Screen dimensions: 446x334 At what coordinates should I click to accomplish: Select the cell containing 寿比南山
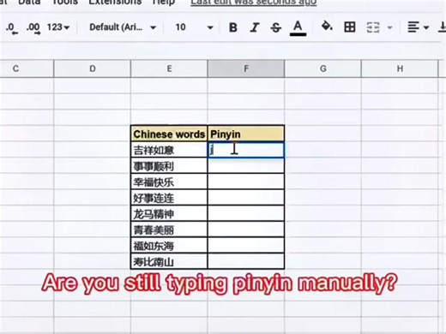point(169,261)
